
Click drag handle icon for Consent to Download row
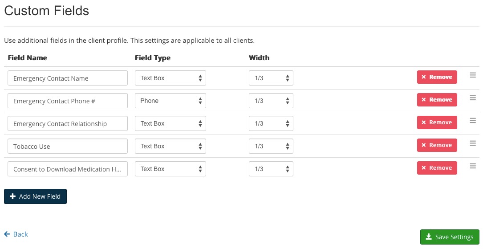[472, 166]
